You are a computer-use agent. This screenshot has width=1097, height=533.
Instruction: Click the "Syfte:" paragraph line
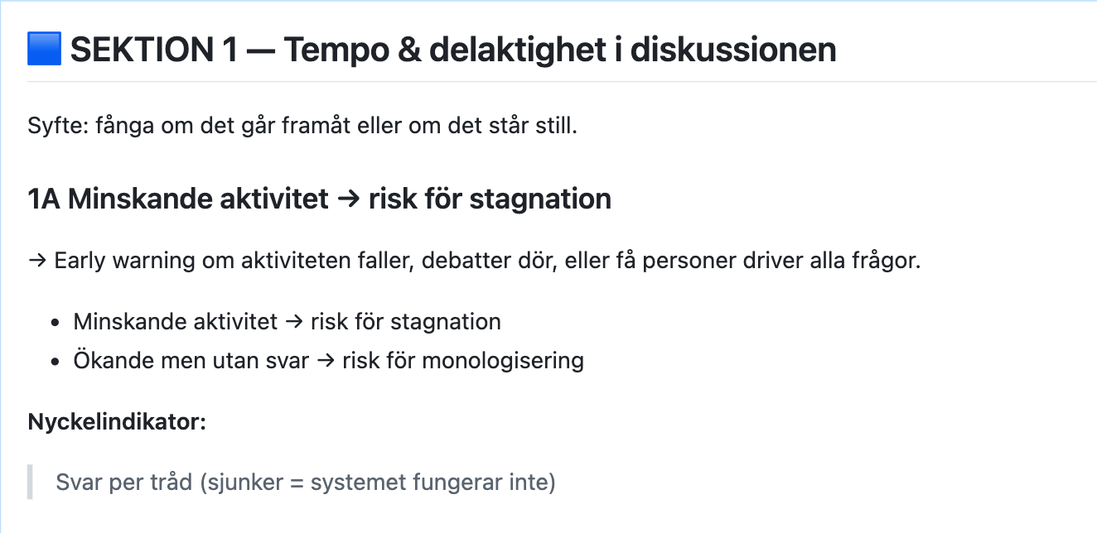(x=302, y=129)
